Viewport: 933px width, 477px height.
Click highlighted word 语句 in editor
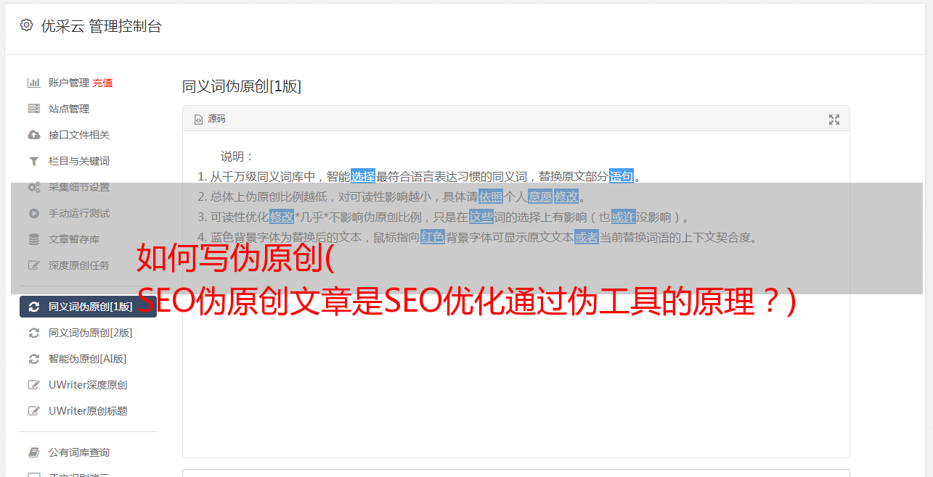click(621, 176)
